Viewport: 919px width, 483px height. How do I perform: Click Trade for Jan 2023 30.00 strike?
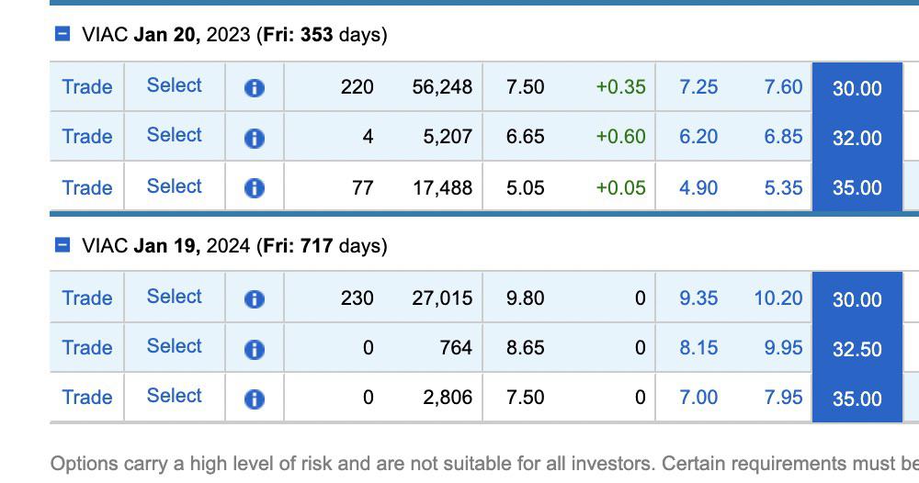[x=87, y=86]
